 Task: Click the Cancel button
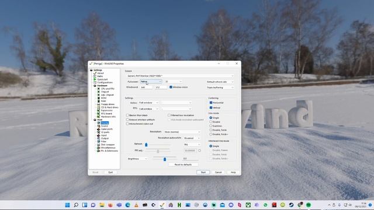point(218,172)
